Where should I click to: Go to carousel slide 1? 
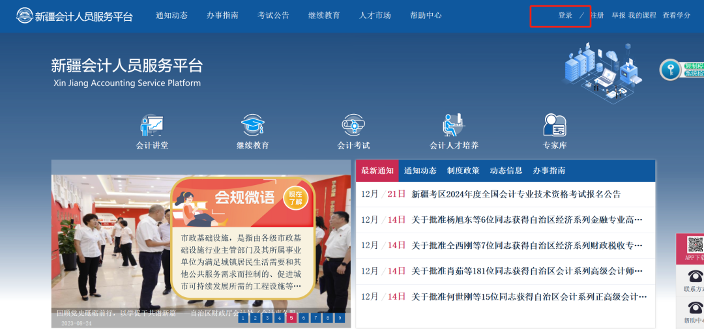[x=243, y=318]
